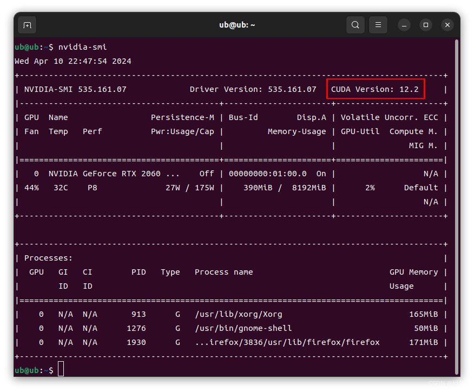
Task: Click the GPU utilization value '2%'
Action: point(370,188)
